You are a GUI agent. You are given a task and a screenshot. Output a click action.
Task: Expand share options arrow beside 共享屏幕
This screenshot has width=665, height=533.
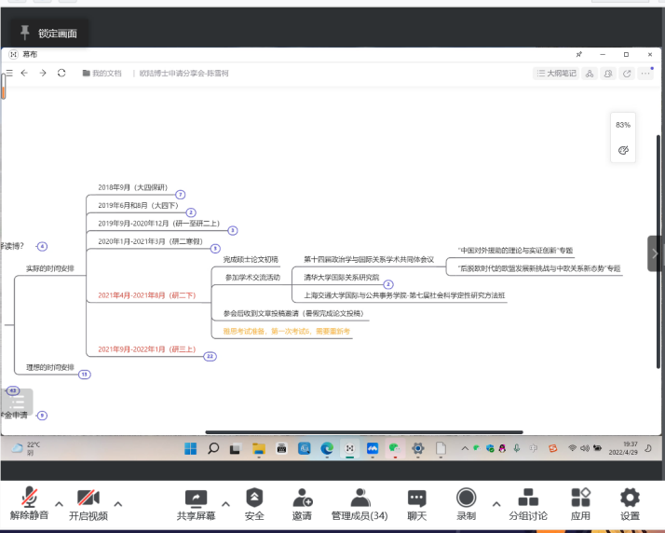pyautogui.click(x=224, y=504)
